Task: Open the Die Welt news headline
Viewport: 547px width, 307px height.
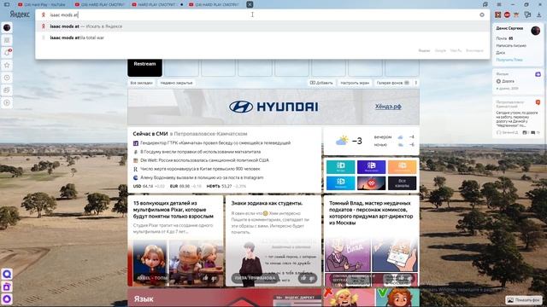Action: [204, 160]
